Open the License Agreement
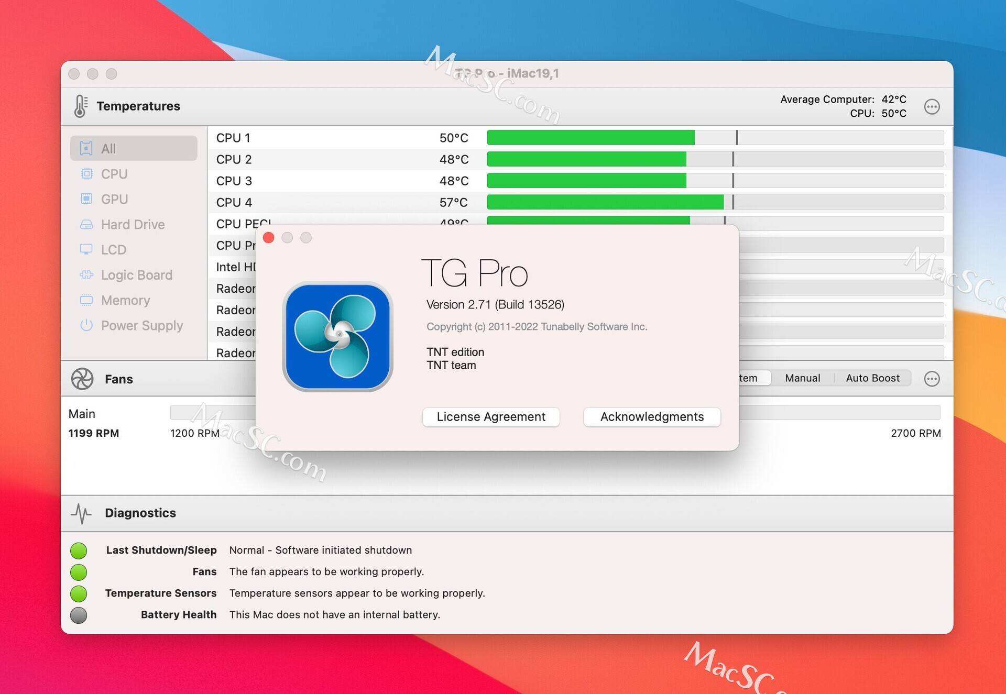Viewport: 1006px width, 694px height. 491,417
